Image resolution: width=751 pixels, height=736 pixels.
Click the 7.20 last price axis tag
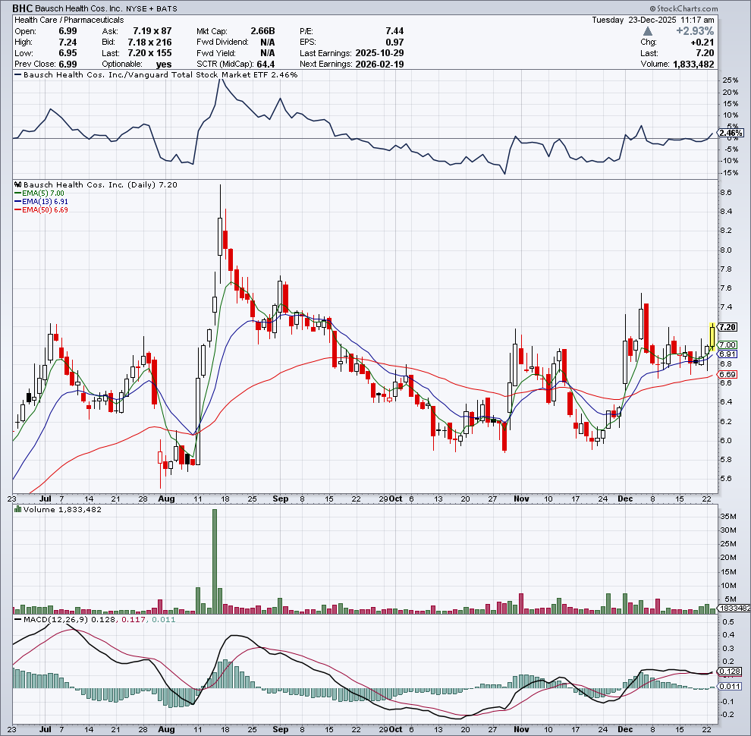[x=727, y=327]
